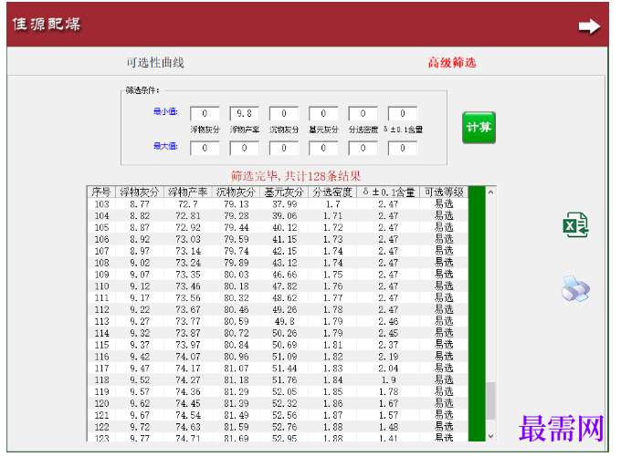Viewport: 621px width, 457px height.
Task: Print results using the printer icon
Action: coord(575,289)
